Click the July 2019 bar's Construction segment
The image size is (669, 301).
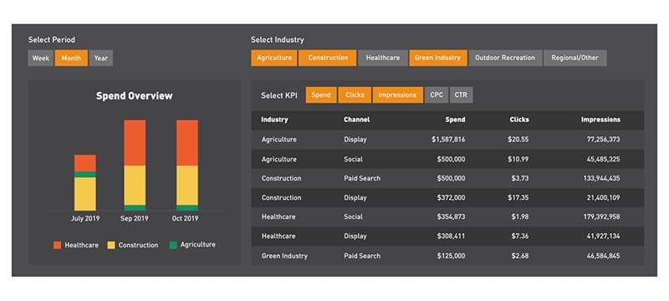(x=85, y=194)
